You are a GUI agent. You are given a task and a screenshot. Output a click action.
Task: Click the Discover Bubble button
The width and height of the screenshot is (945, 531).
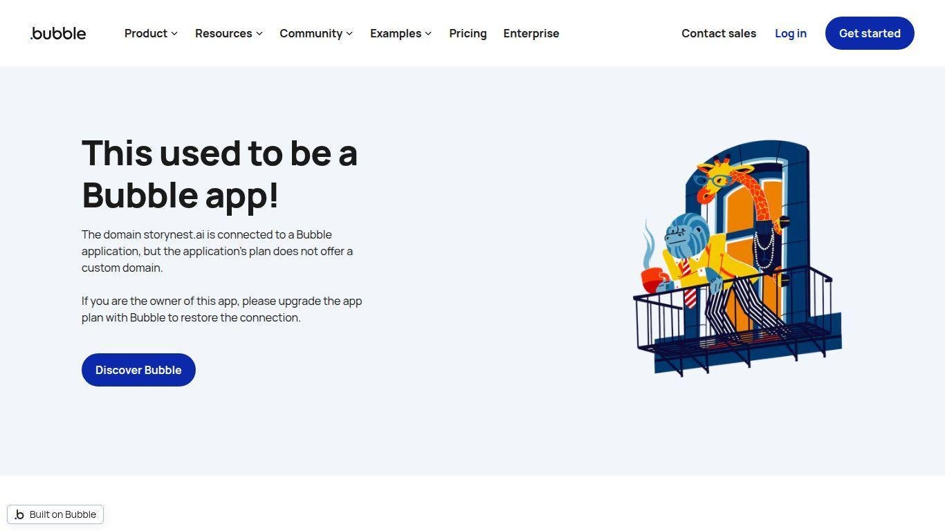138,370
